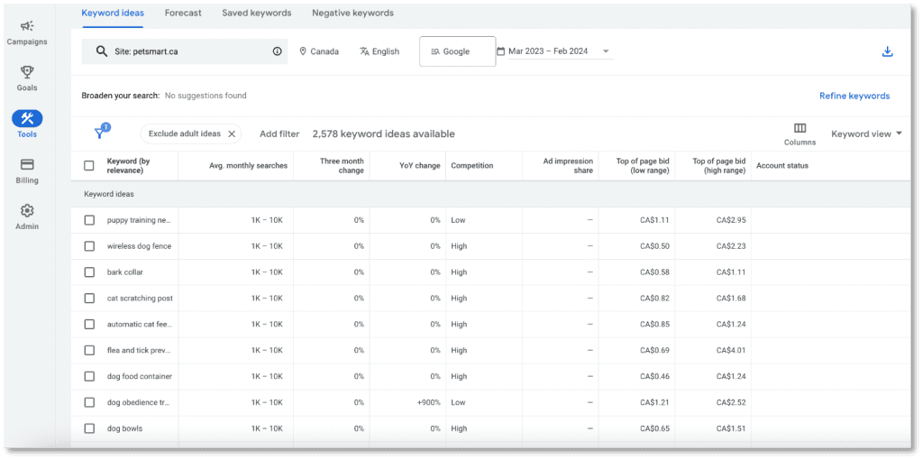Screen dimensions: 923x460
Task: Click the Keyword ideas group row label
Action: click(x=109, y=194)
